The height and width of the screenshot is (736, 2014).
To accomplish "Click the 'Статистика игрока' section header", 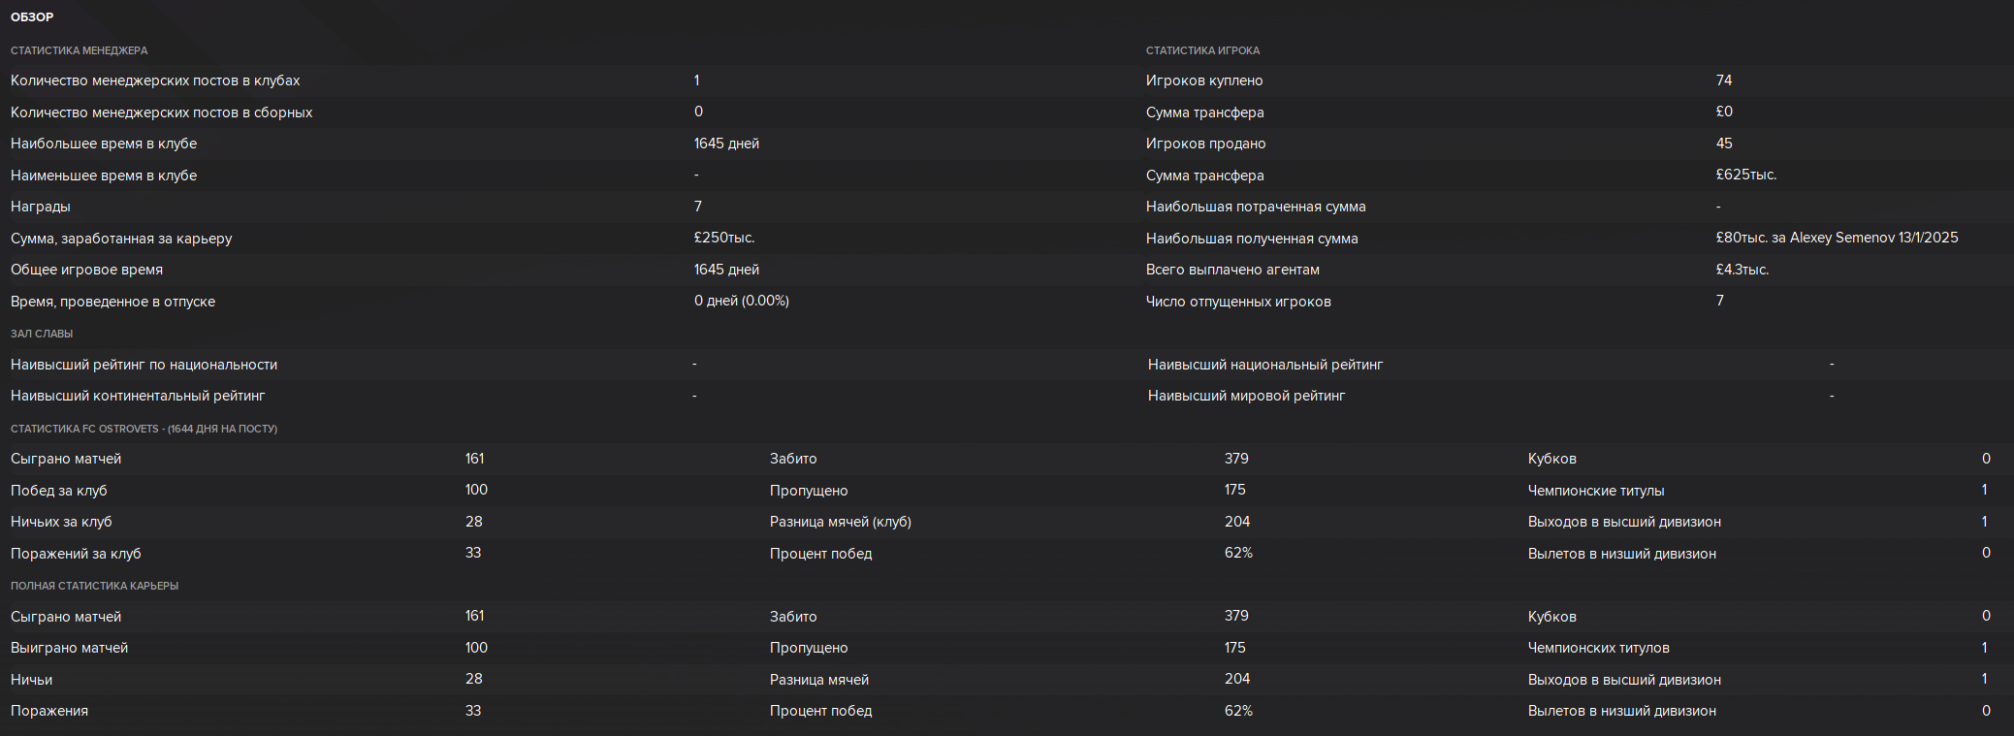I will pos(1202,50).
